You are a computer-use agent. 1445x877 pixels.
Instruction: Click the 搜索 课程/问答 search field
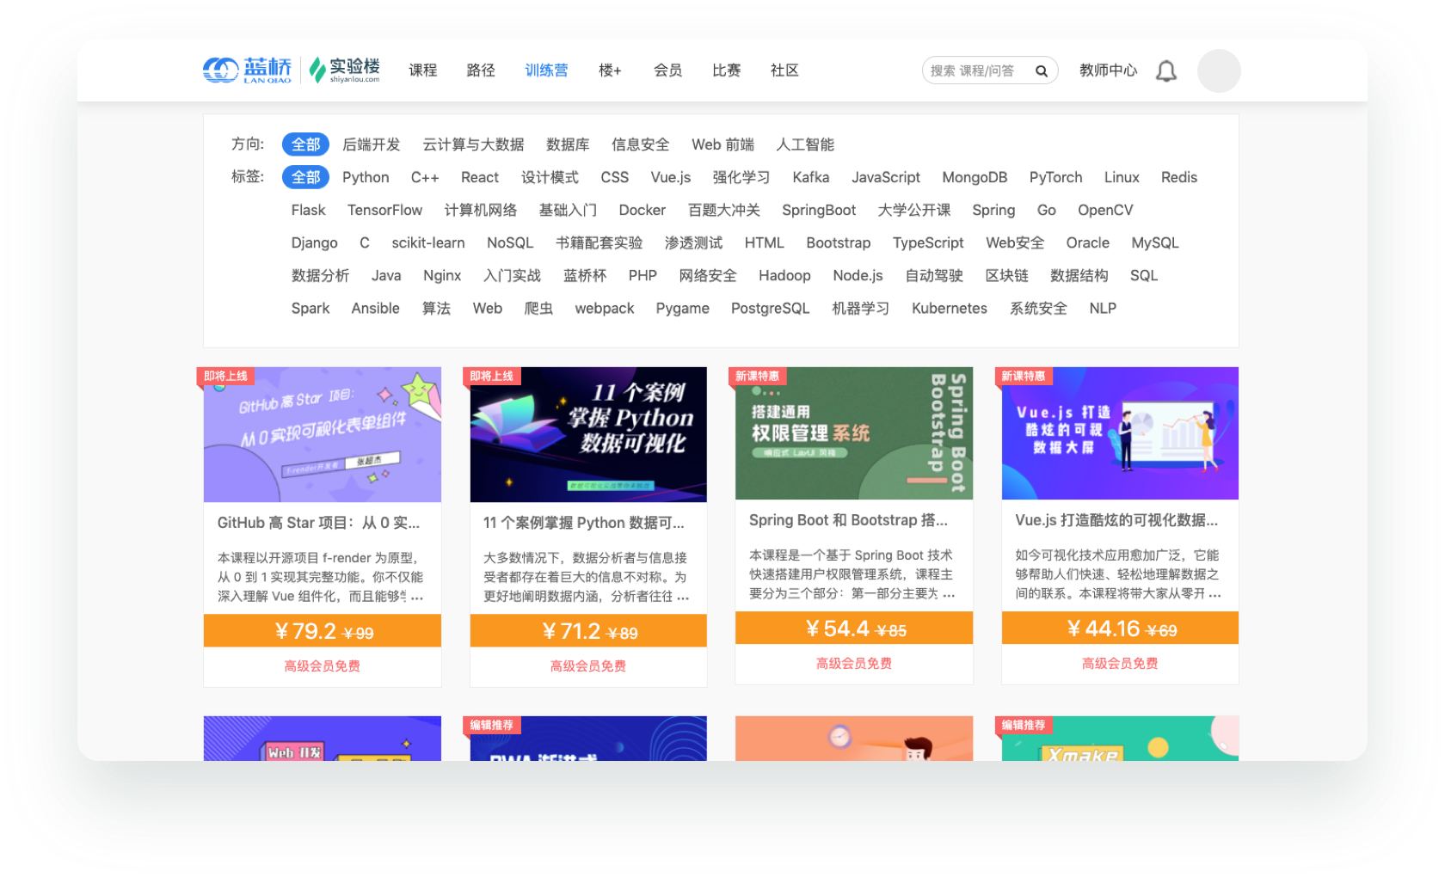(x=976, y=71)
